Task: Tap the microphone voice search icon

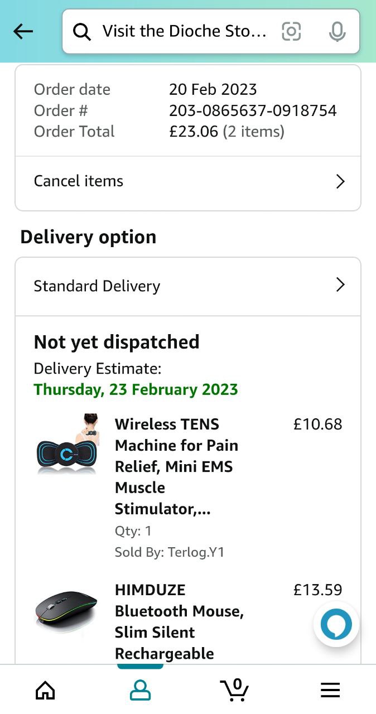Action: point(337,32)
